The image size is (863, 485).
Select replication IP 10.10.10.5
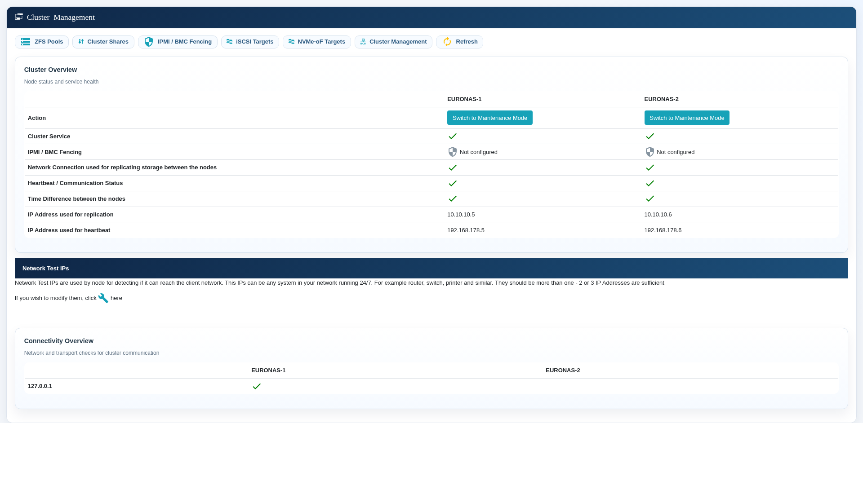click(x=461, y=215)
